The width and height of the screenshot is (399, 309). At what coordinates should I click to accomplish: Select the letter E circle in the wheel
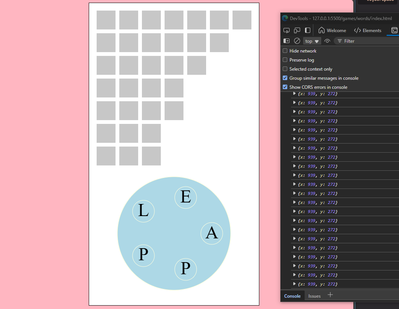point(185,198)
